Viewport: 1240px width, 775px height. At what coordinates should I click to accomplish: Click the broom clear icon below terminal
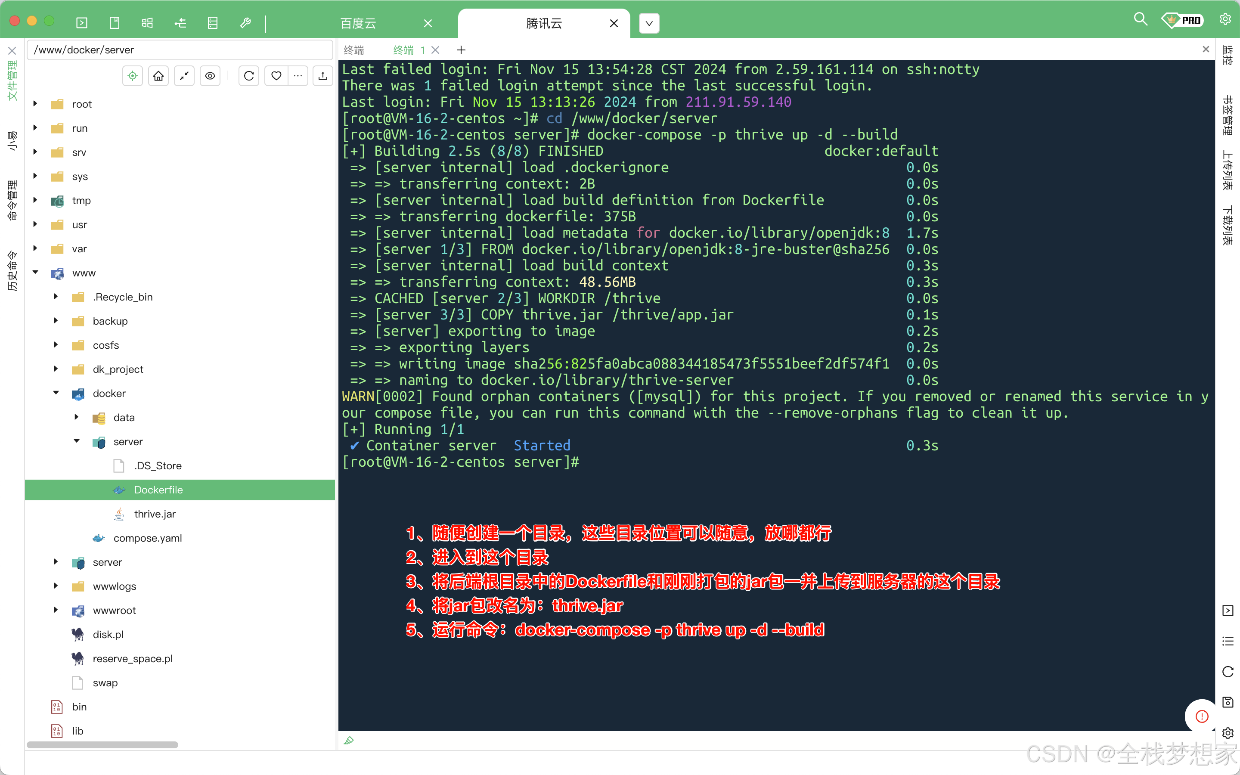coord(349,740)
